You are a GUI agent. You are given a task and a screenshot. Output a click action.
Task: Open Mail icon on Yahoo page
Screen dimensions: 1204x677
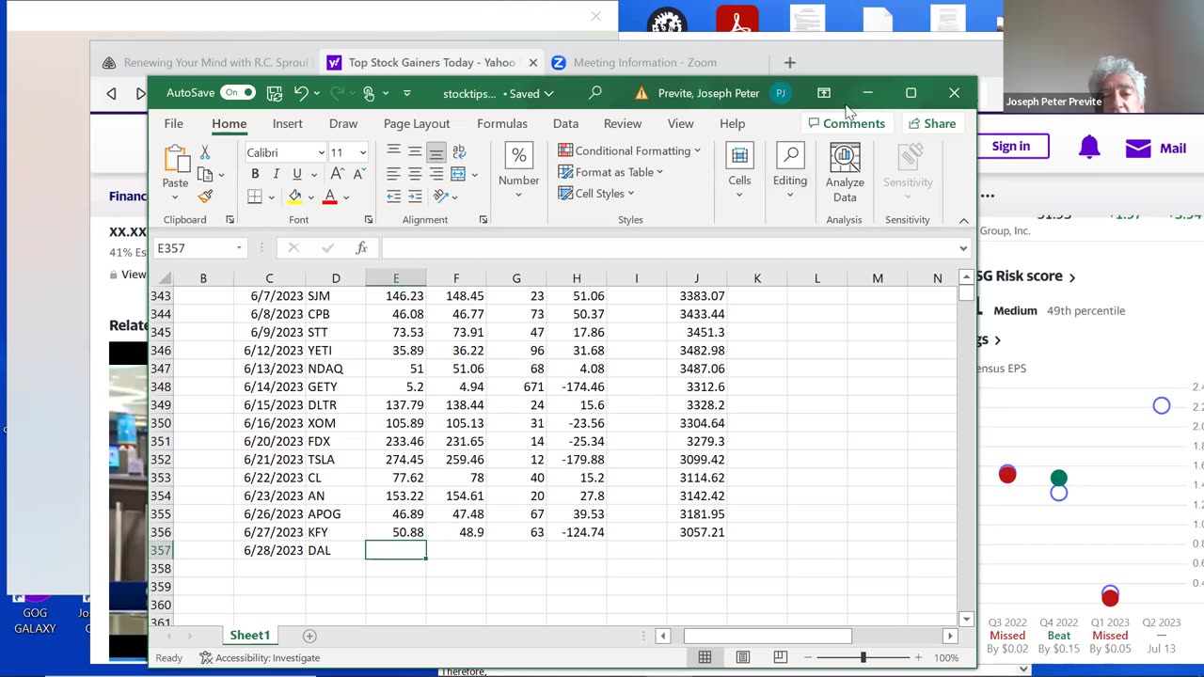[1138, 149]
